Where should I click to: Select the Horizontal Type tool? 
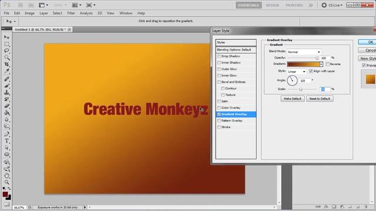tap(6, 141)
